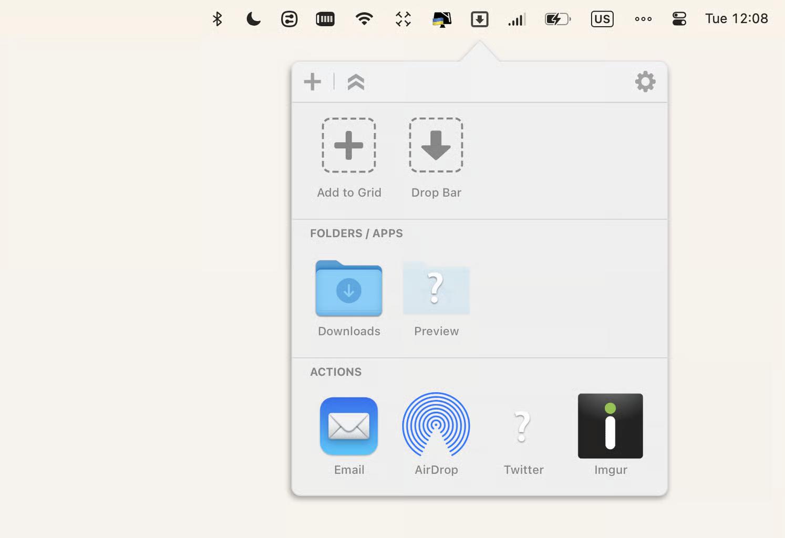785x538 pixels.
Task: Select the Email action
Action: click(x=348, y=426)
